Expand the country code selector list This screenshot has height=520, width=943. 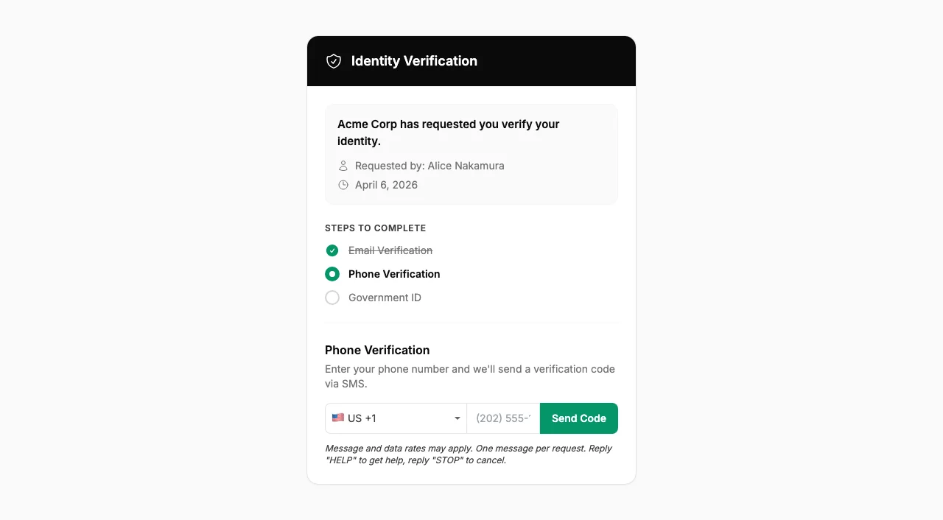pyautogui.click(x=396, y=418)
